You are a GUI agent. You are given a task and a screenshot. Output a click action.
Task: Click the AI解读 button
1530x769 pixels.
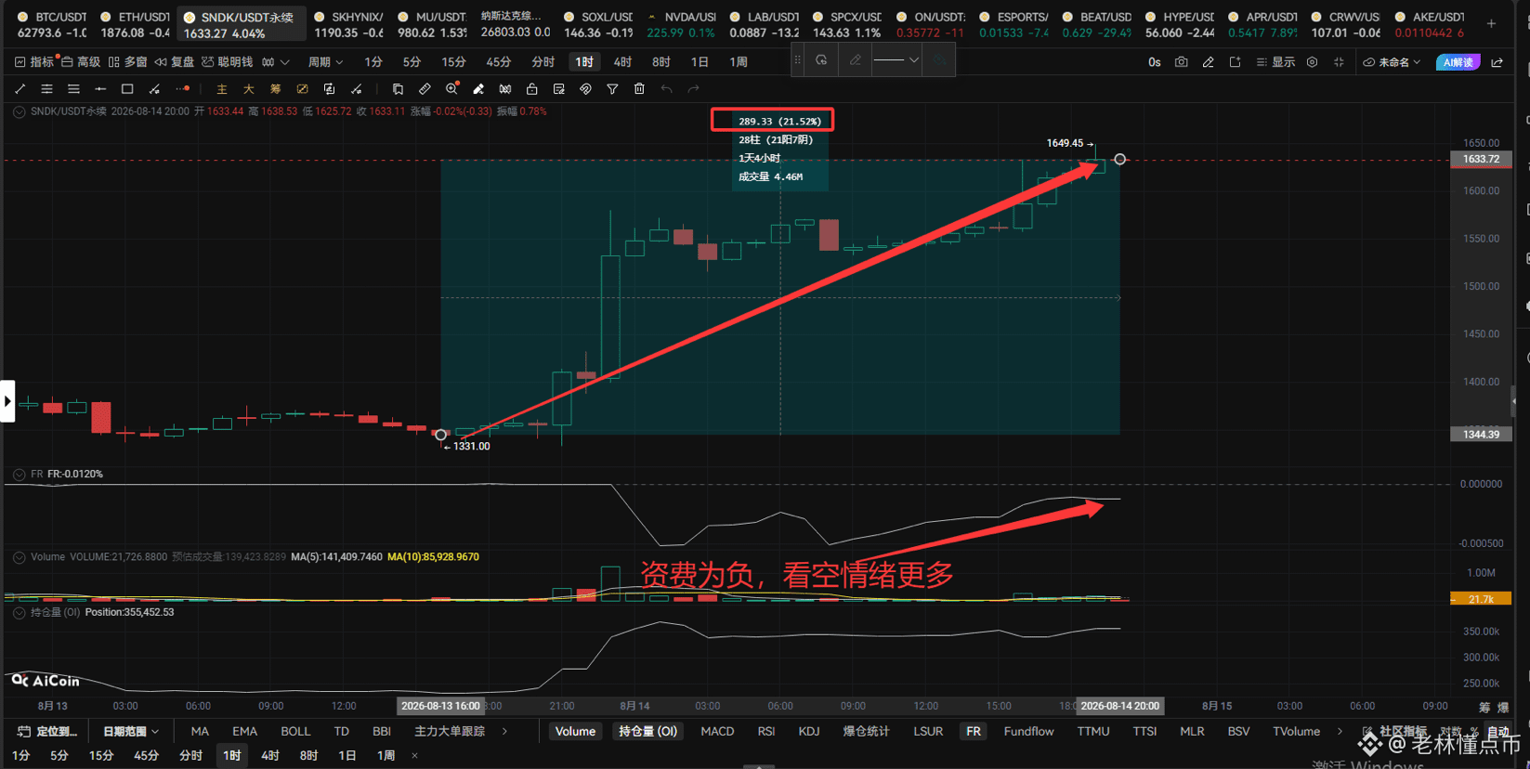click(x=1458, y=62)
